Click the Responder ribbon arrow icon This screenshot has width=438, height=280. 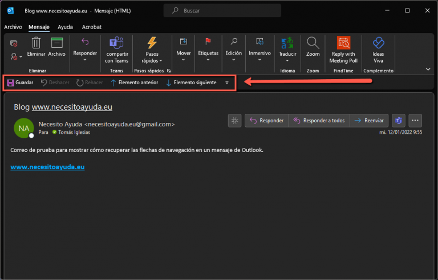click(x=85, y=42)
